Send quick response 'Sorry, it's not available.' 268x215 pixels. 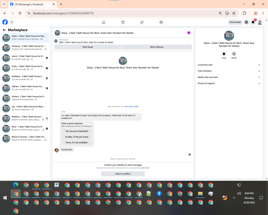pyautogui.click(x=77, y=142)
